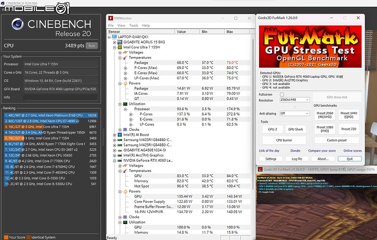Click the GIGABYTE AG450E1024-SI drive icon
Screen dimensions: 377x240
tap(119, 150)
